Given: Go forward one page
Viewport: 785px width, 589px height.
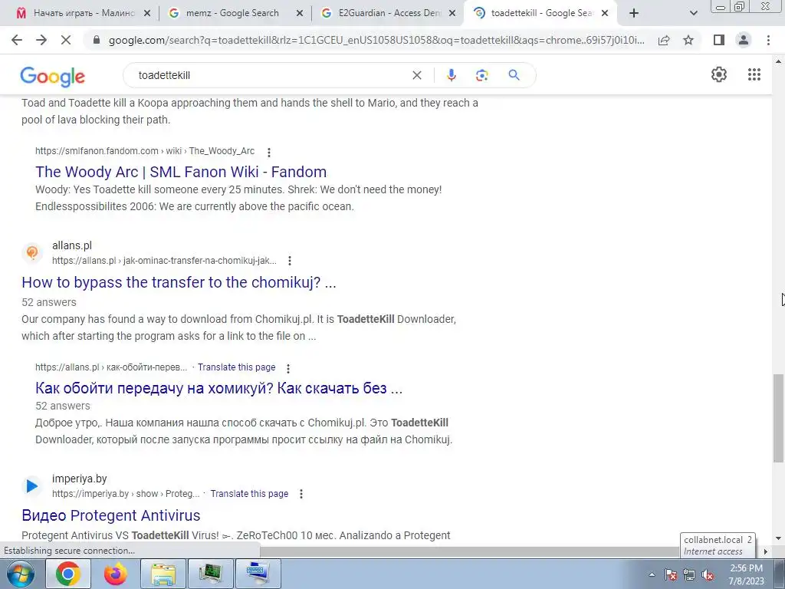Looking at the screenshot, I should [x=41, y=40].
